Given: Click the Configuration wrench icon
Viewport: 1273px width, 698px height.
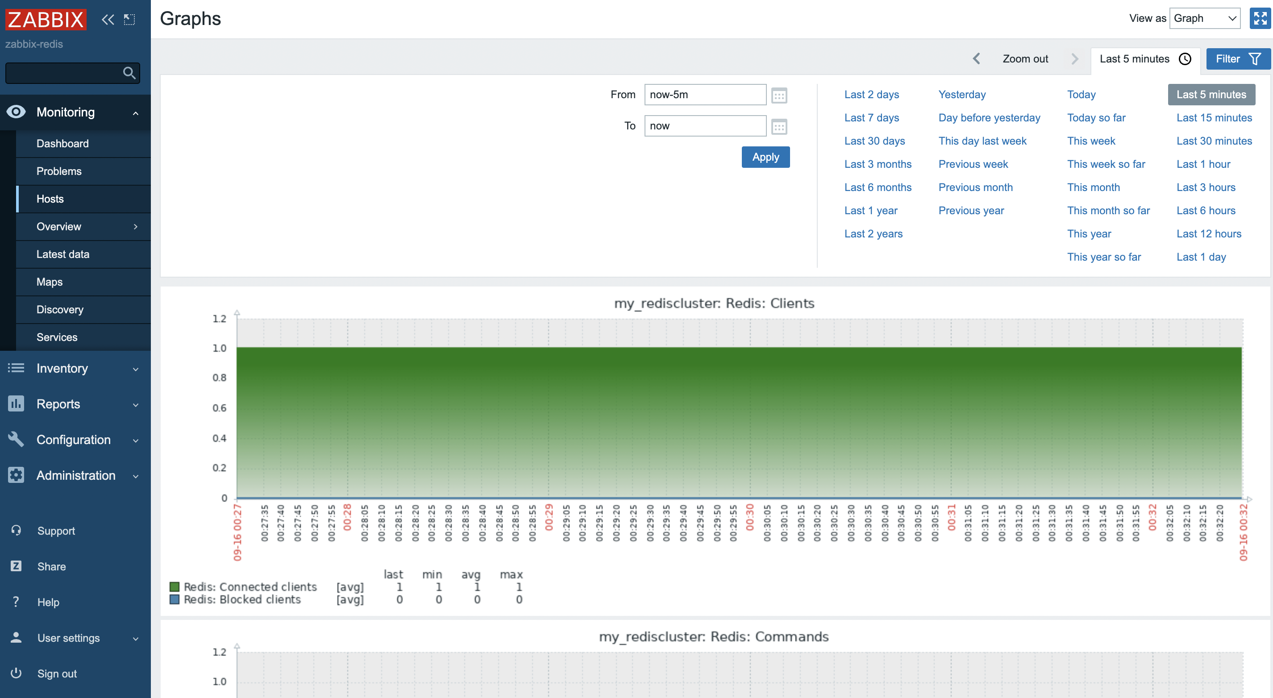Looking at the screenshot, I should (x=16, y=438).
